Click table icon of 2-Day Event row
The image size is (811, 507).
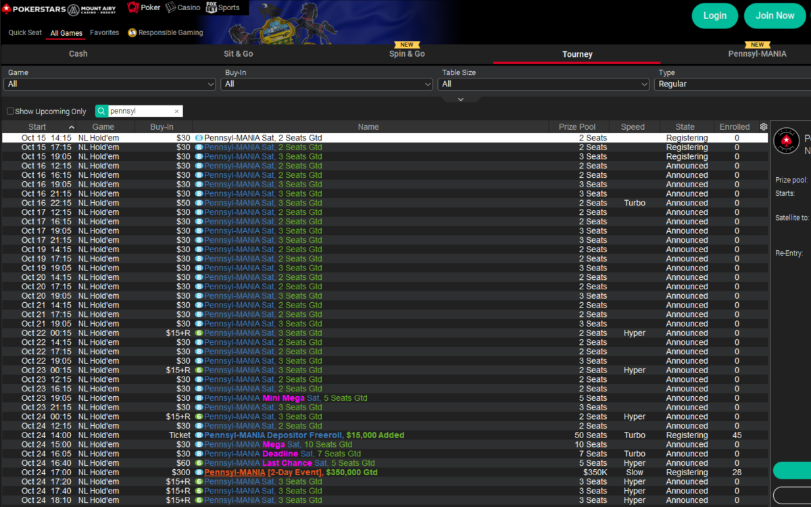[199, 473]
